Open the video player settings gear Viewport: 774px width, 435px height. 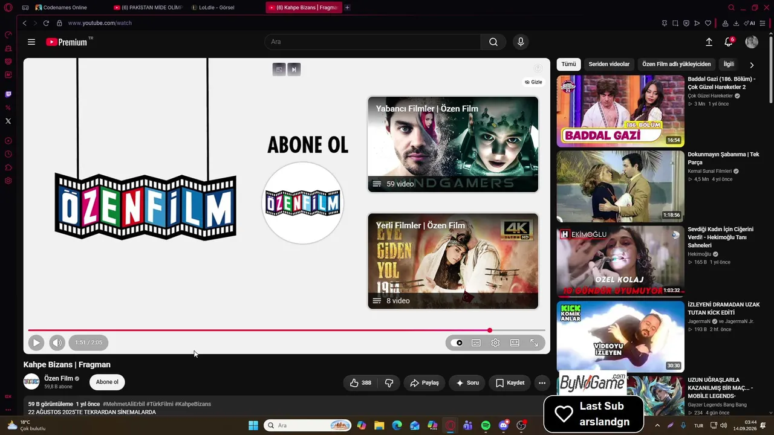tap(495, 343)
